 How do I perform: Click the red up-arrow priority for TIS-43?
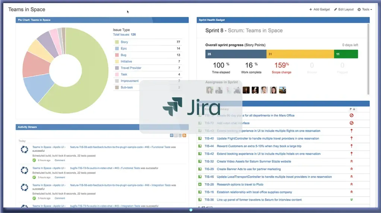[x=351, y=131]
